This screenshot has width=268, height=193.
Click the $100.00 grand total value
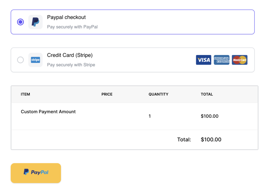coord(211,140)
